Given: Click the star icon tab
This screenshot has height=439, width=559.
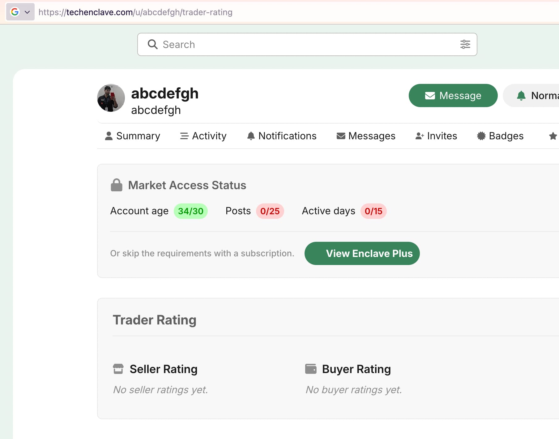Looking at the screenshot, I should click(553, 136).
